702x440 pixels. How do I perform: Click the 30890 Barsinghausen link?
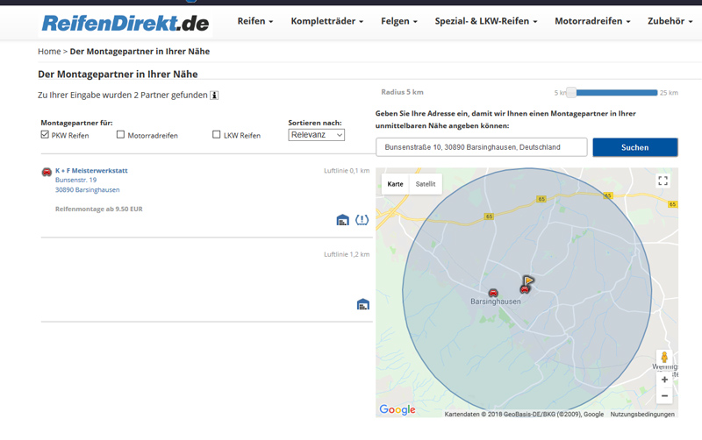click(x=87, y=189)
